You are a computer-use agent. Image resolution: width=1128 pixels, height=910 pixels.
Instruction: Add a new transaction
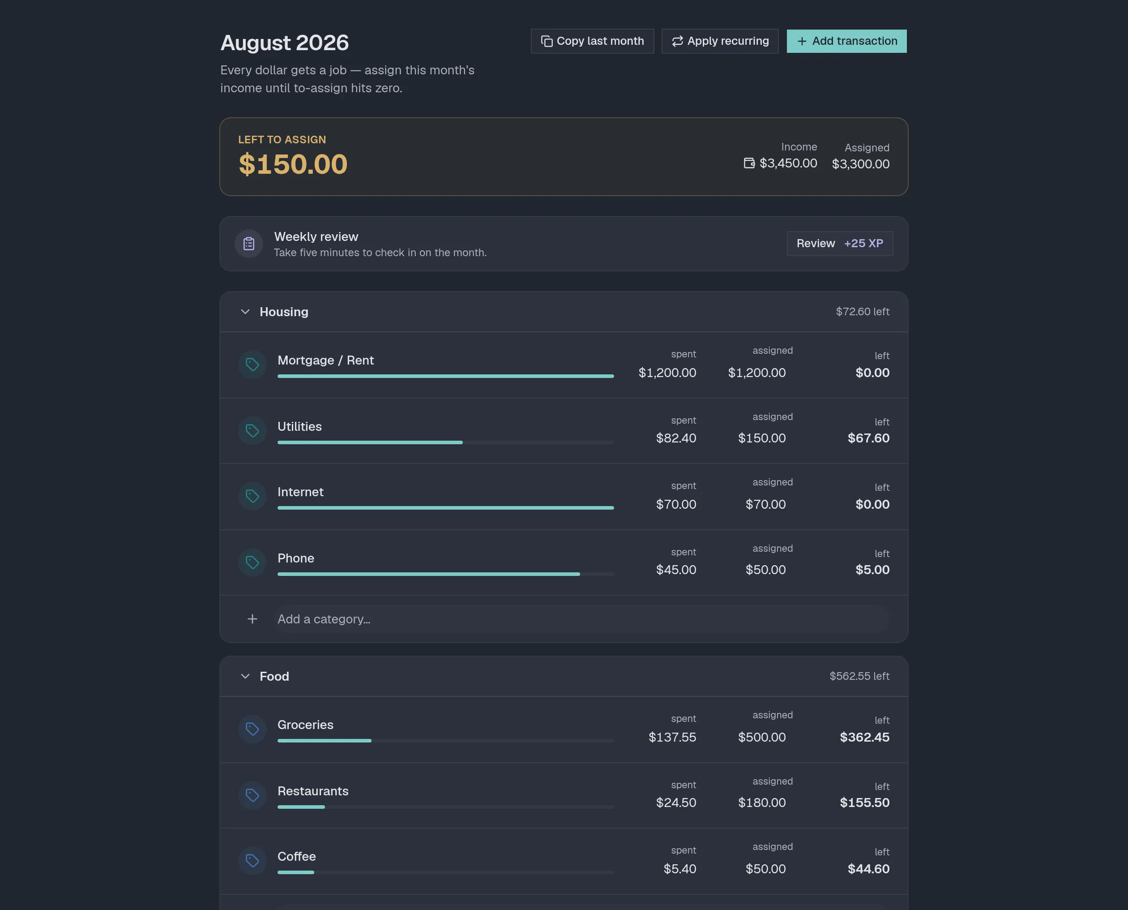click(846, 41)
